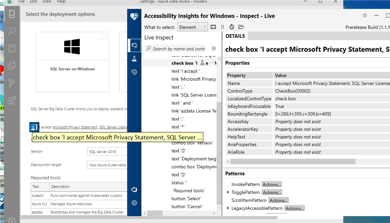390x223 pixels.
Task: Click the timed inspection stopwatch icon
Action: click(232, 27)
